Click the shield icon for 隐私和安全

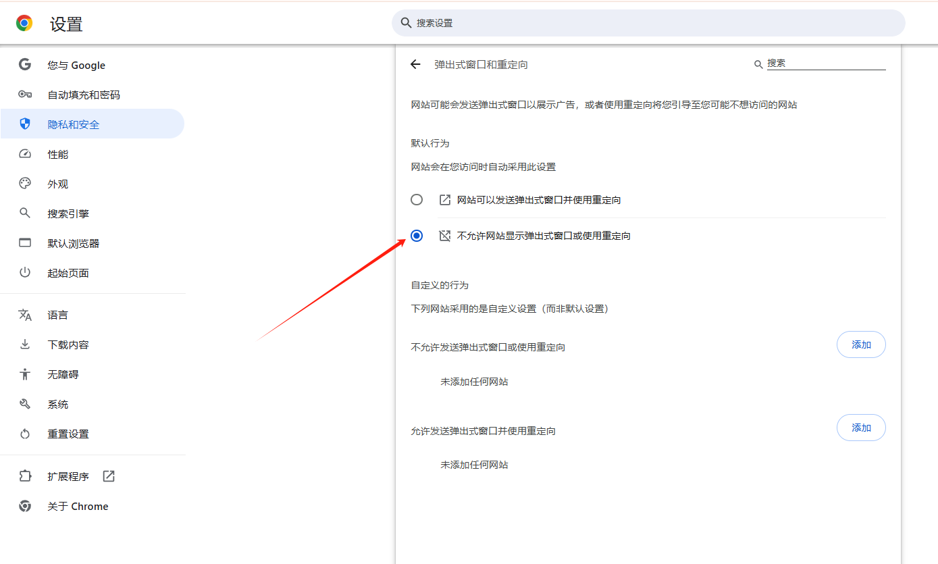[x=25, y=124]
